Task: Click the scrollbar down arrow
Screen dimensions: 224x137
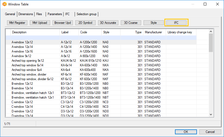Action: (211, 115)
